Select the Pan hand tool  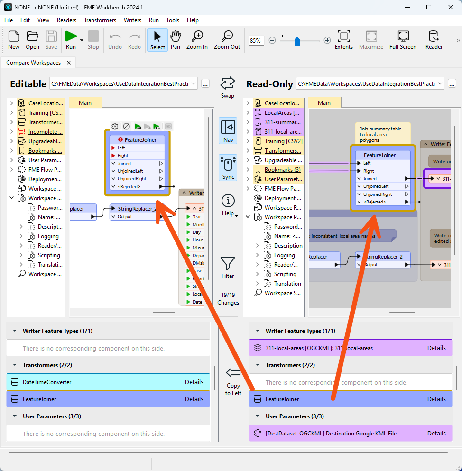tap(176, 39)
